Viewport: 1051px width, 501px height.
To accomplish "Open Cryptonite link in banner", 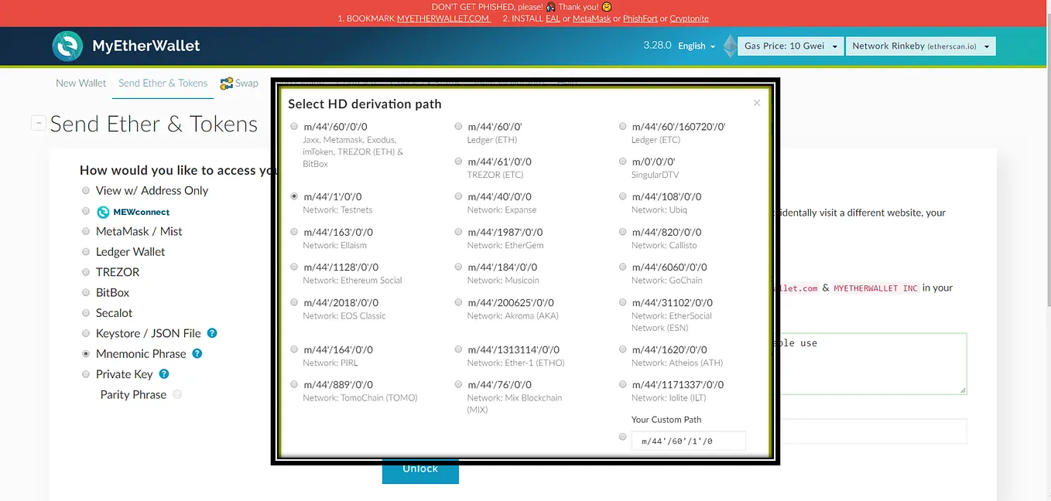I will point(689,19).
